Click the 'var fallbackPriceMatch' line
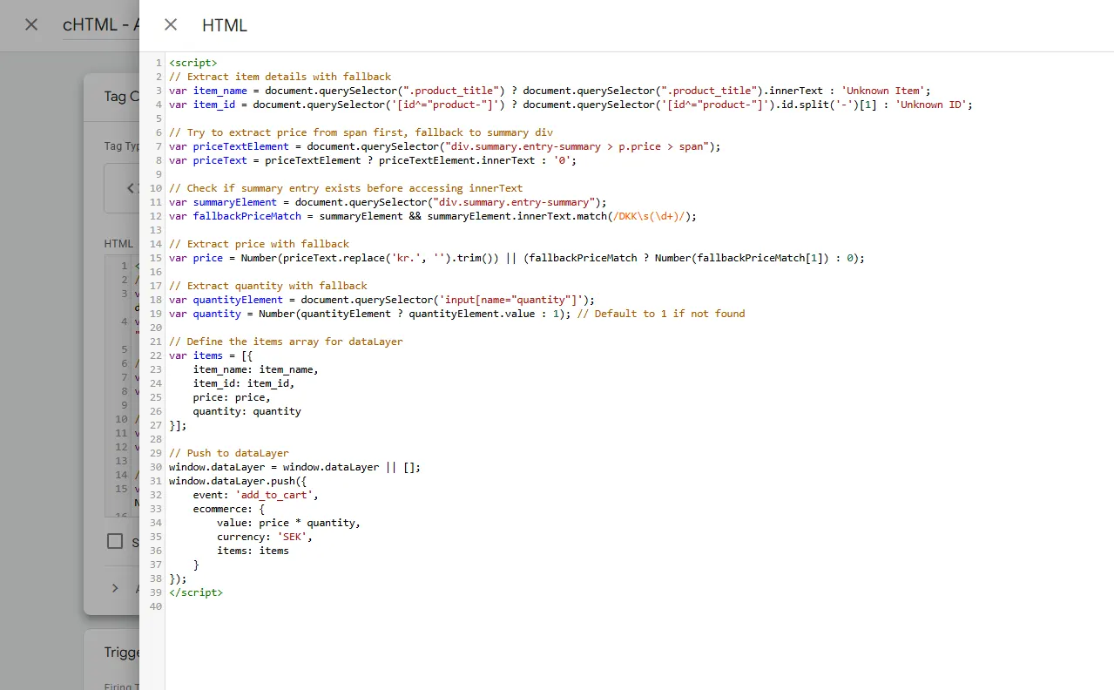Screen dimensions: 1114x690 tap(433, 216)
